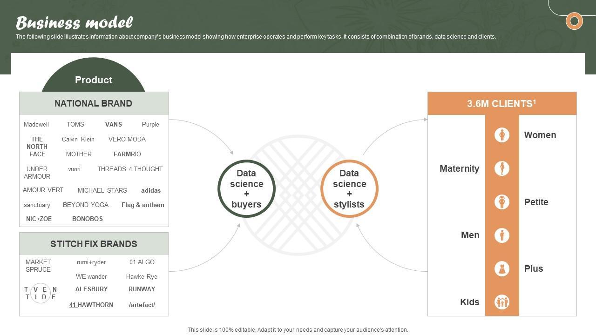Select the VERO MODA brand text
The width and height of the screenshot is (596, 335).
point(127,139)
